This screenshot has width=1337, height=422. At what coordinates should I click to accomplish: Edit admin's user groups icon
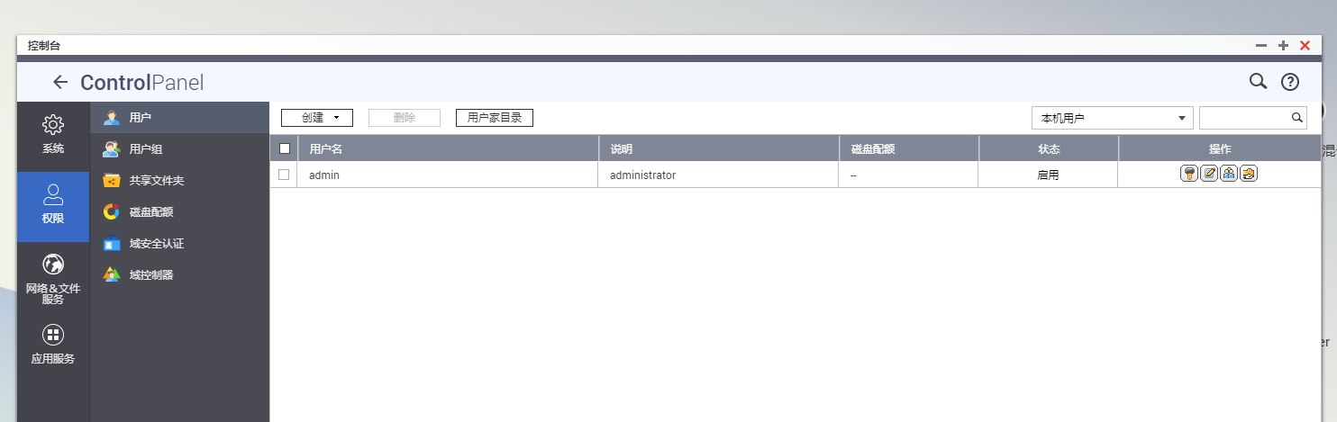click(1229, 174)
